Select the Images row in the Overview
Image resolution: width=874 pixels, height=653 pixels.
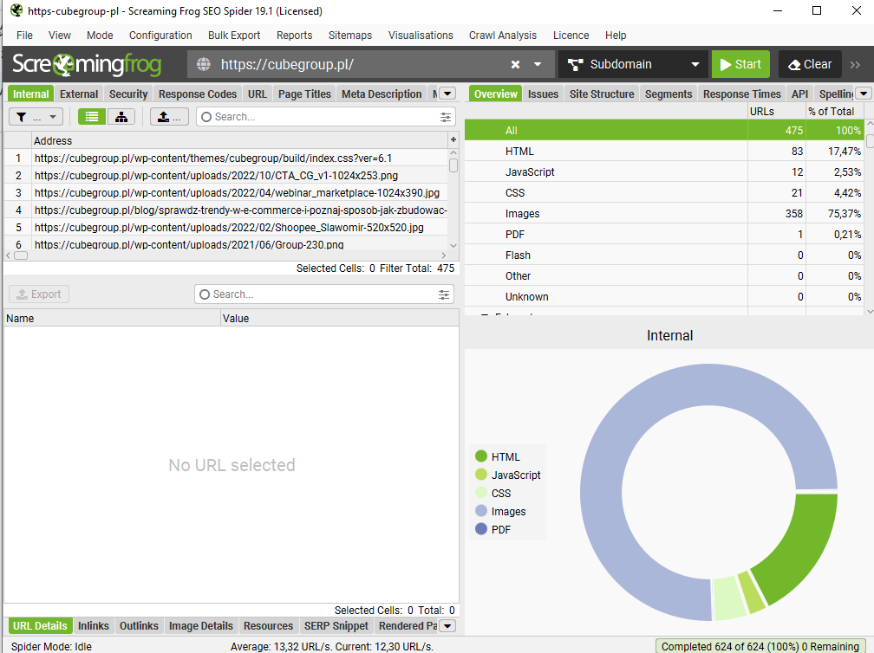(664, 214)
